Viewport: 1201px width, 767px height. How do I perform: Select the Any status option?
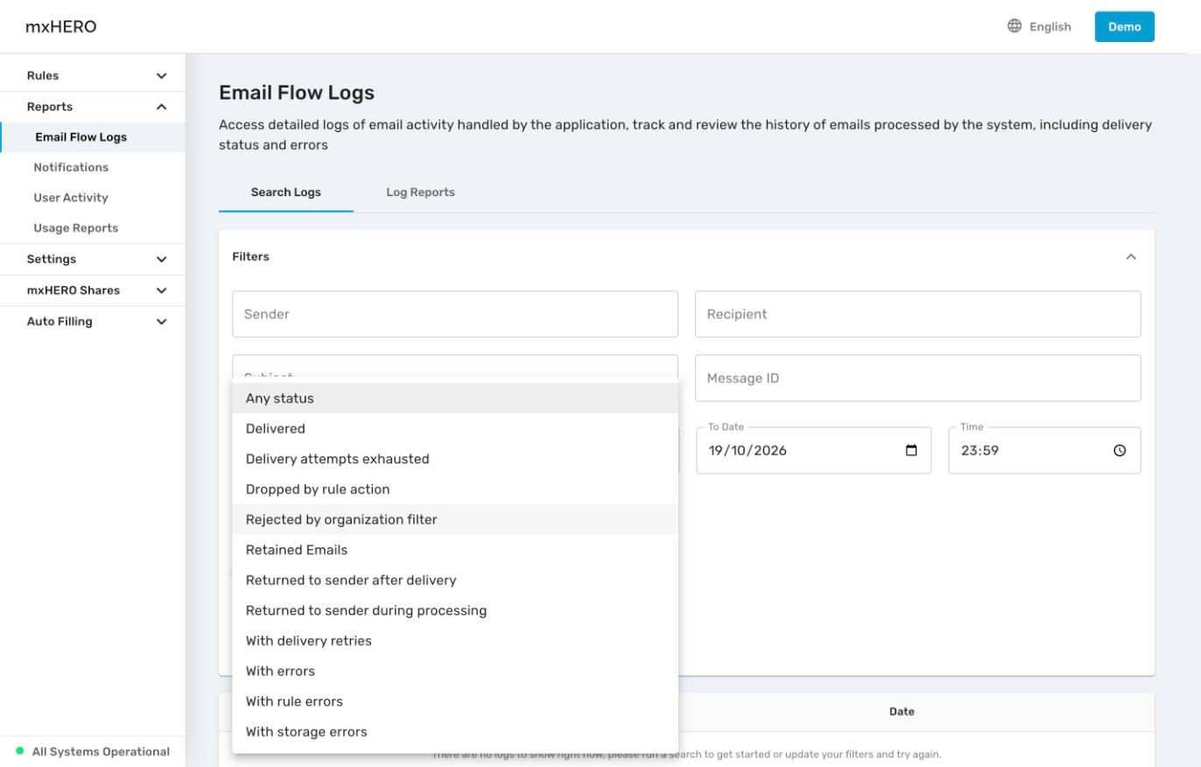point(455,398)
